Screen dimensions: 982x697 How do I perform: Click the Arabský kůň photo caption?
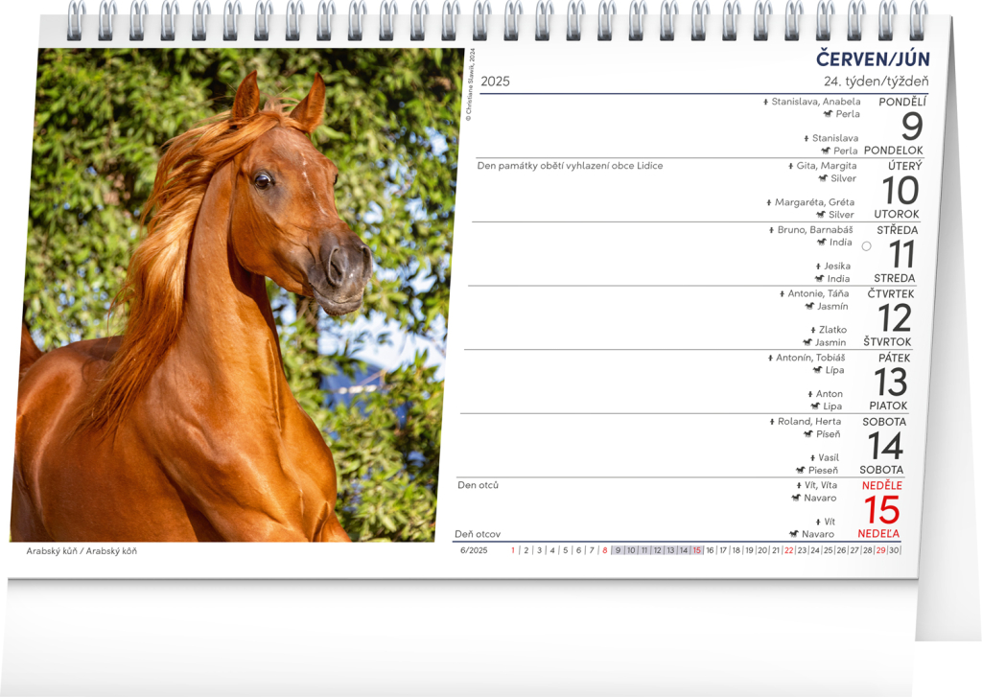coord(82,551)
